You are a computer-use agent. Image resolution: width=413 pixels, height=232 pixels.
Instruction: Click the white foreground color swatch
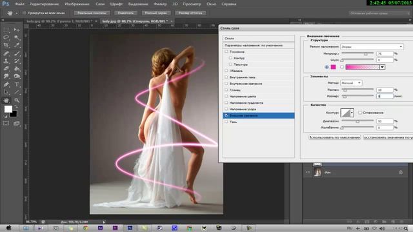(x=8, y=109)
